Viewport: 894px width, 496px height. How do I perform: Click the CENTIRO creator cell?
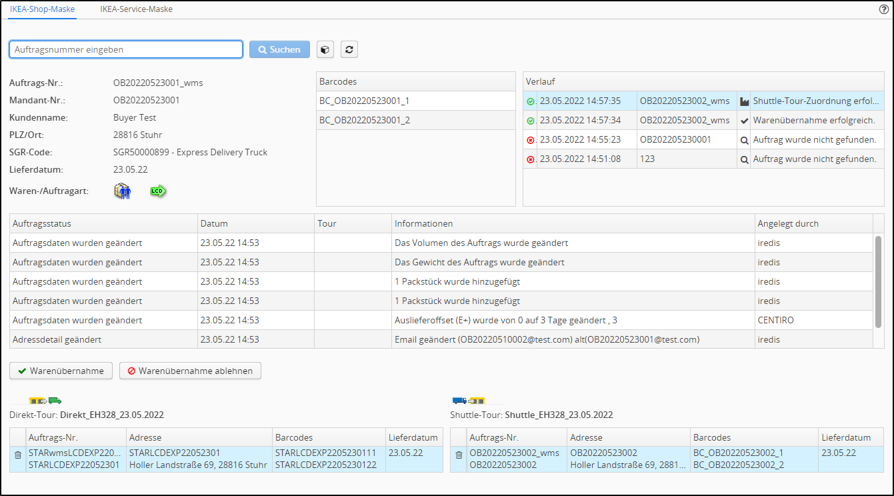(813, 320)
